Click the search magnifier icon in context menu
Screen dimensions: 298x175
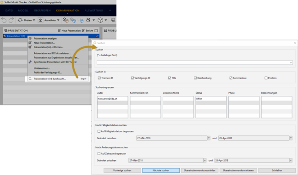[x=30, y=79]
